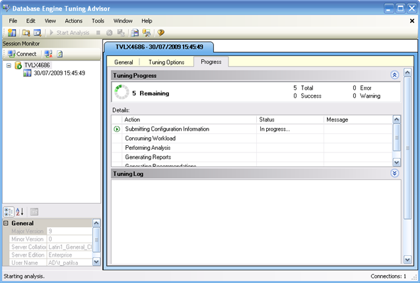Image resolution: width=420 pixels, height=283 pixels.
Task: Open the Actions menu
Action: point(74,21)
